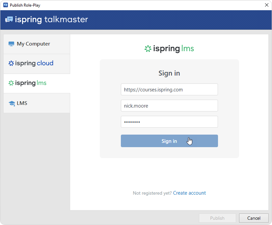This screenshot has width=272, height=225.
Task: Follow the Create account link
Action: coord(189,193)
